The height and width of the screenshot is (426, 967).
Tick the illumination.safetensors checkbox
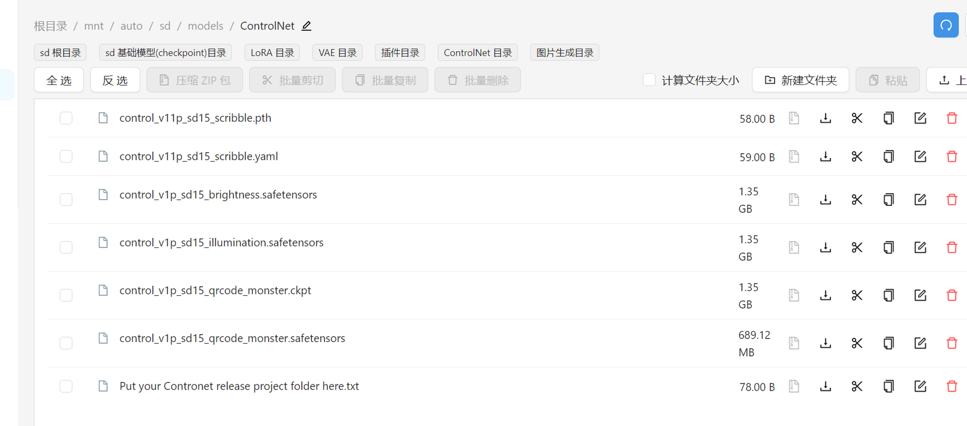pyautogui.click(x=66, y=247)
